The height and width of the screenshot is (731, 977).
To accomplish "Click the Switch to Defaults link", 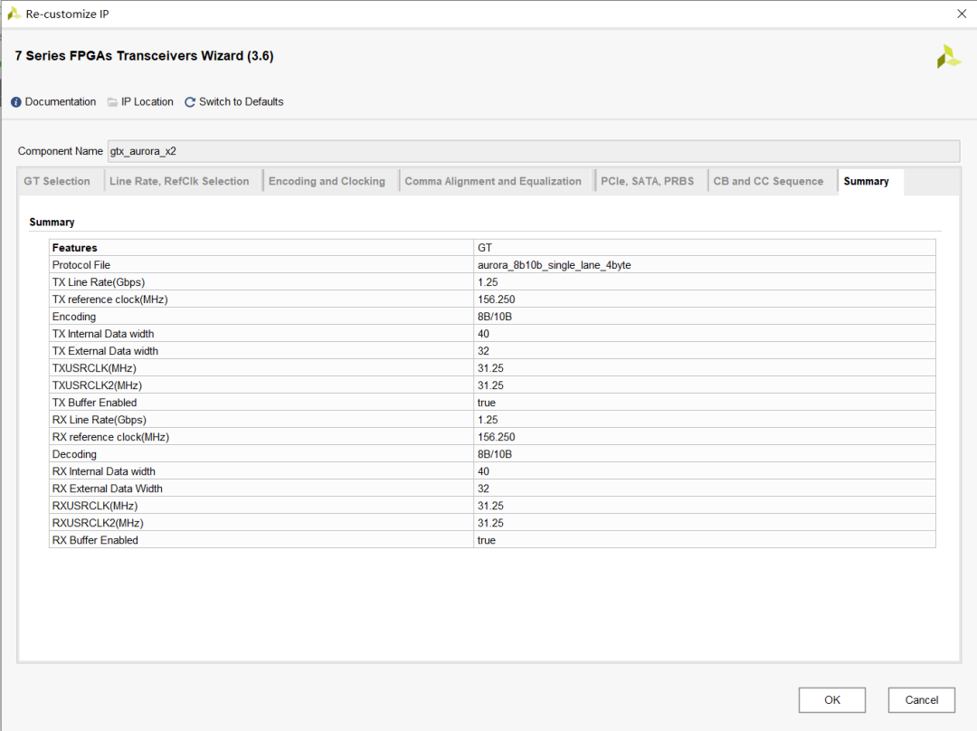I will point(241,101).
